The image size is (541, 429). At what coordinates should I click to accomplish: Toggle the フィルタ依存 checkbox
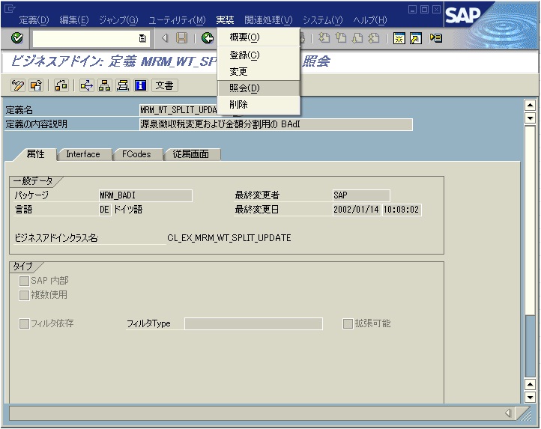pos(24,324)
